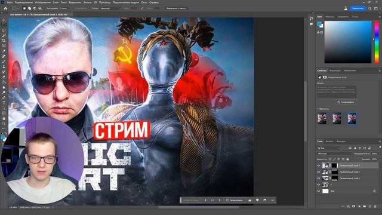Select the Lasso tool

pyautogui.click(x=4, y=30)
